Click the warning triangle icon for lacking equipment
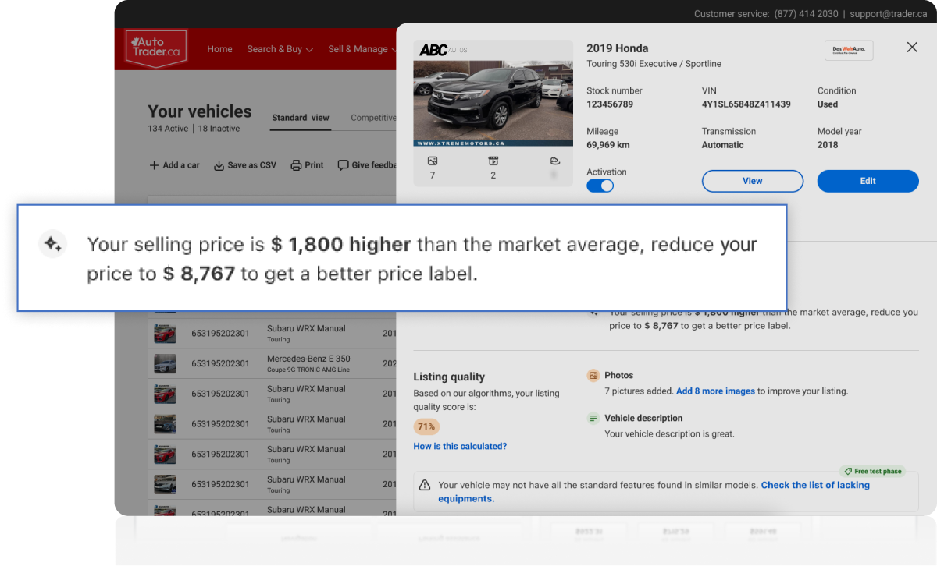 pyautogui.click(x=425, y=485)
